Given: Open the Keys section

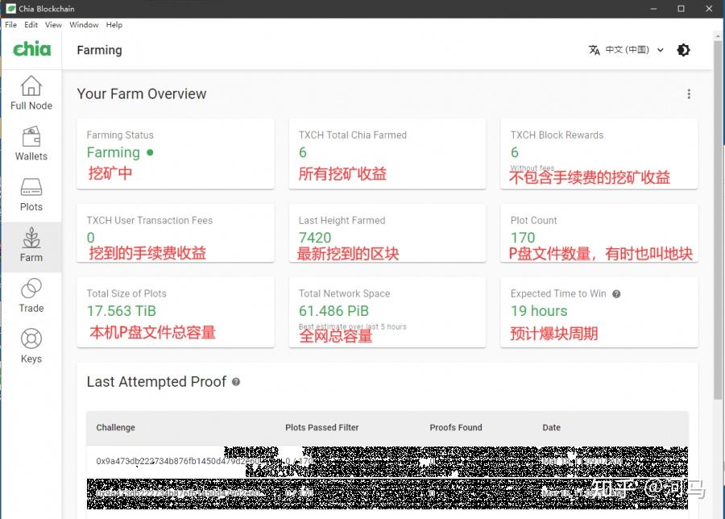Looking at the screenshot, I should 31,347.
